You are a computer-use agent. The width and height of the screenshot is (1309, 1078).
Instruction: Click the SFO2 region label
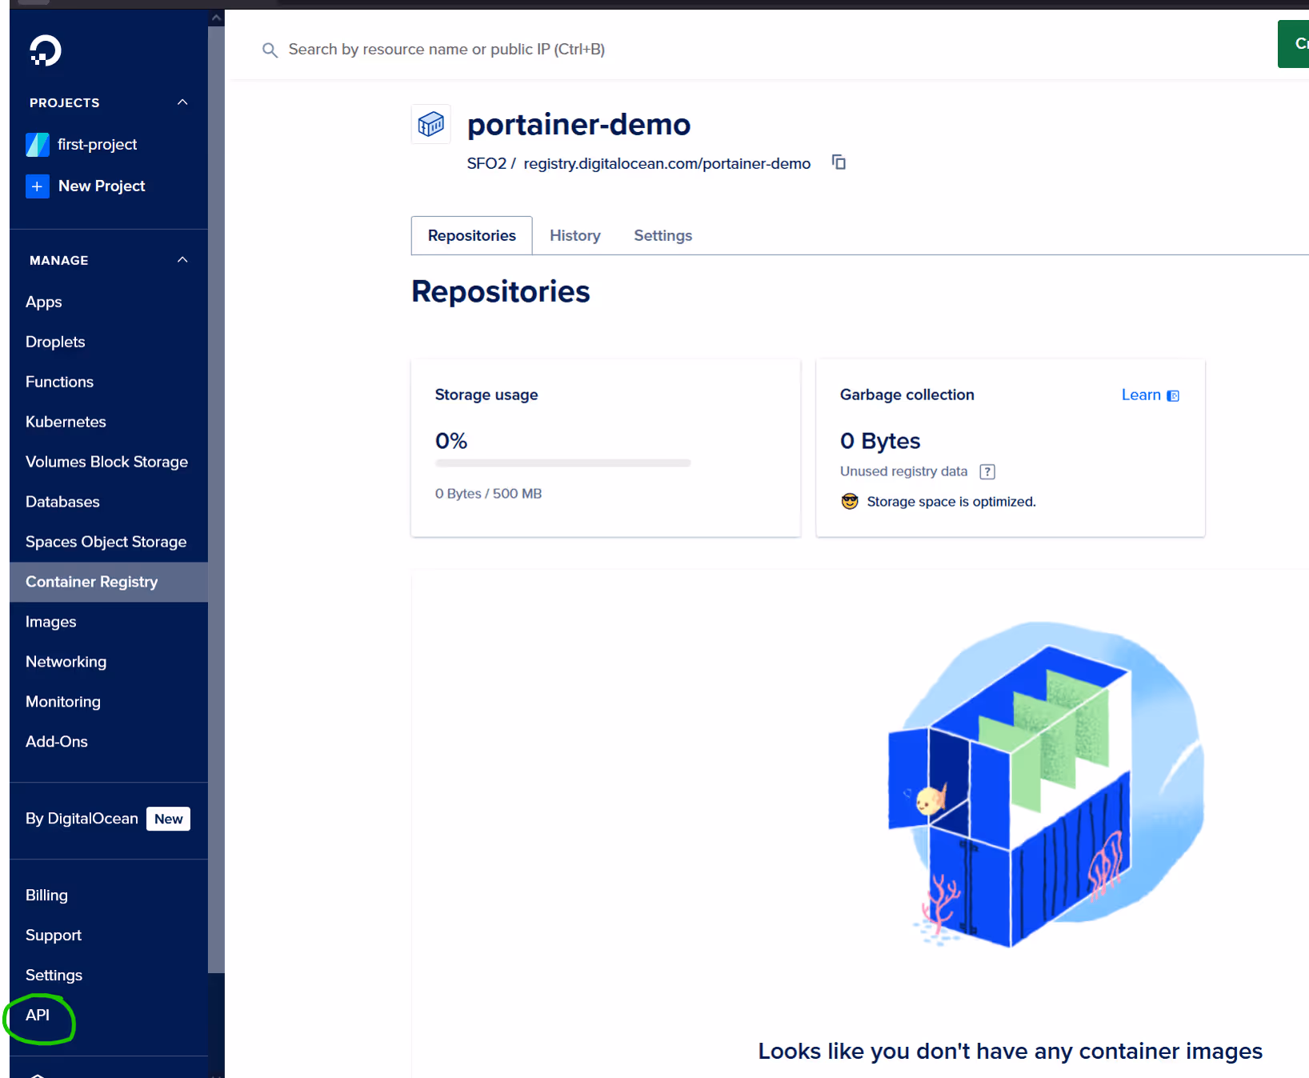click(486, 163)
